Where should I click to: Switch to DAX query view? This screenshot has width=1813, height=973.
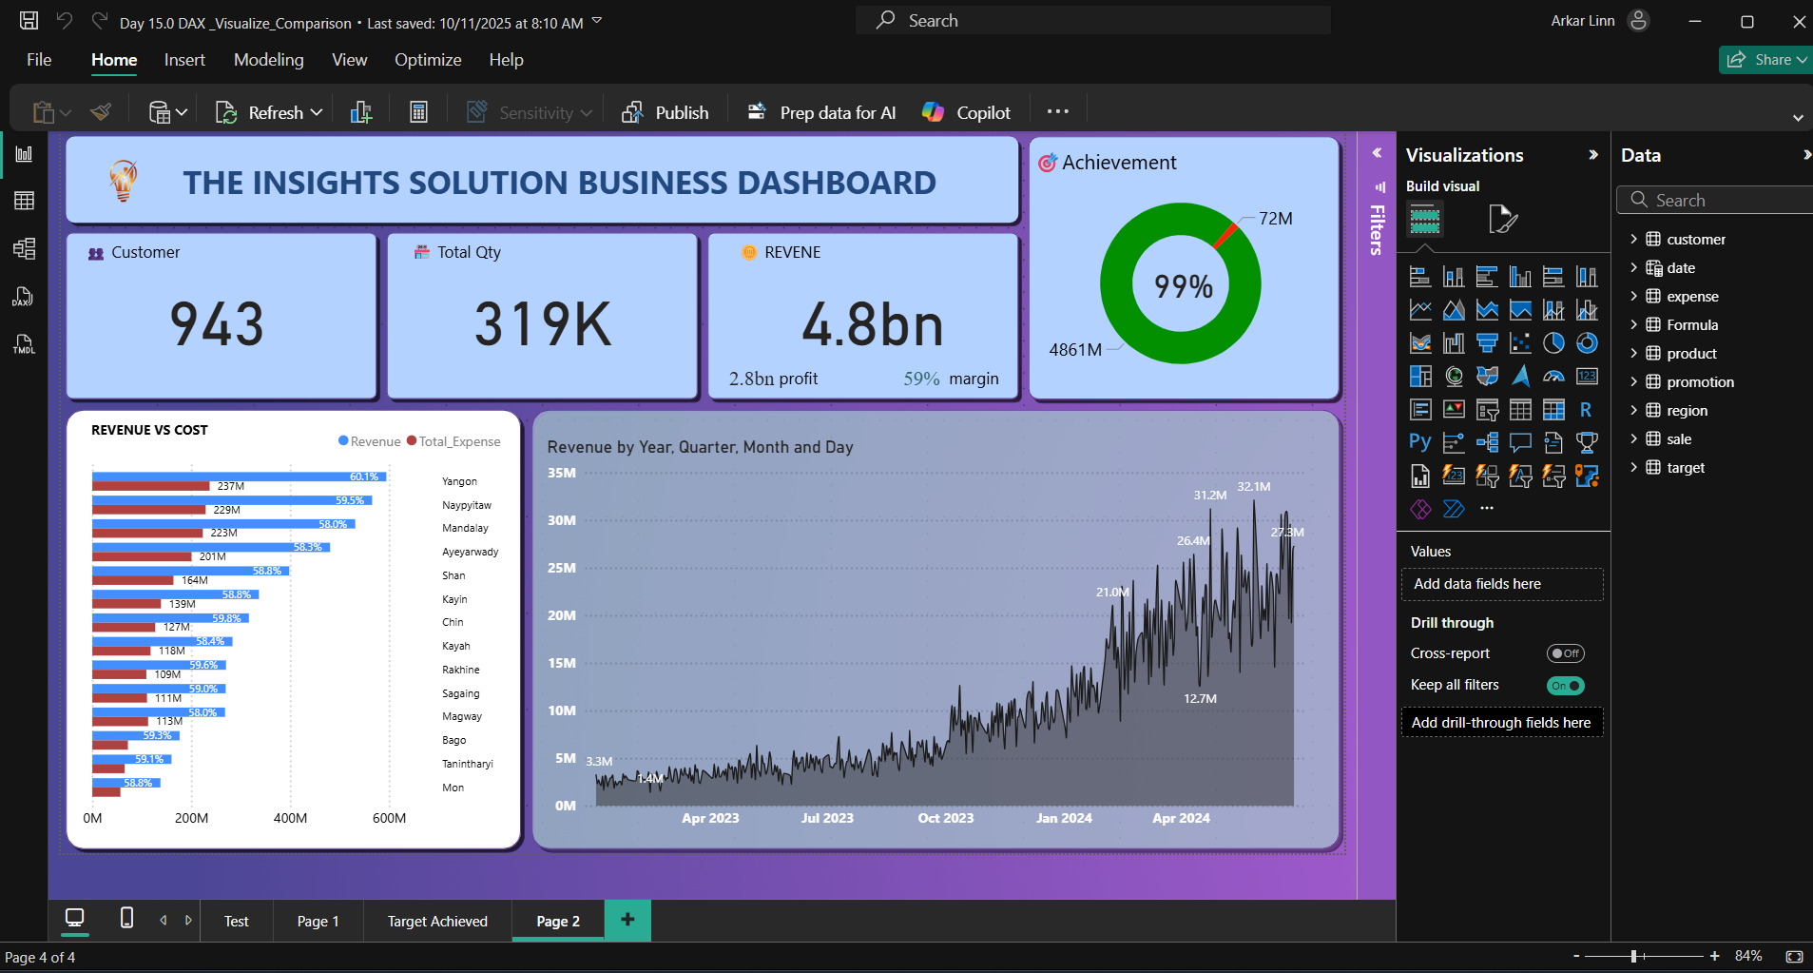(24, 297)
